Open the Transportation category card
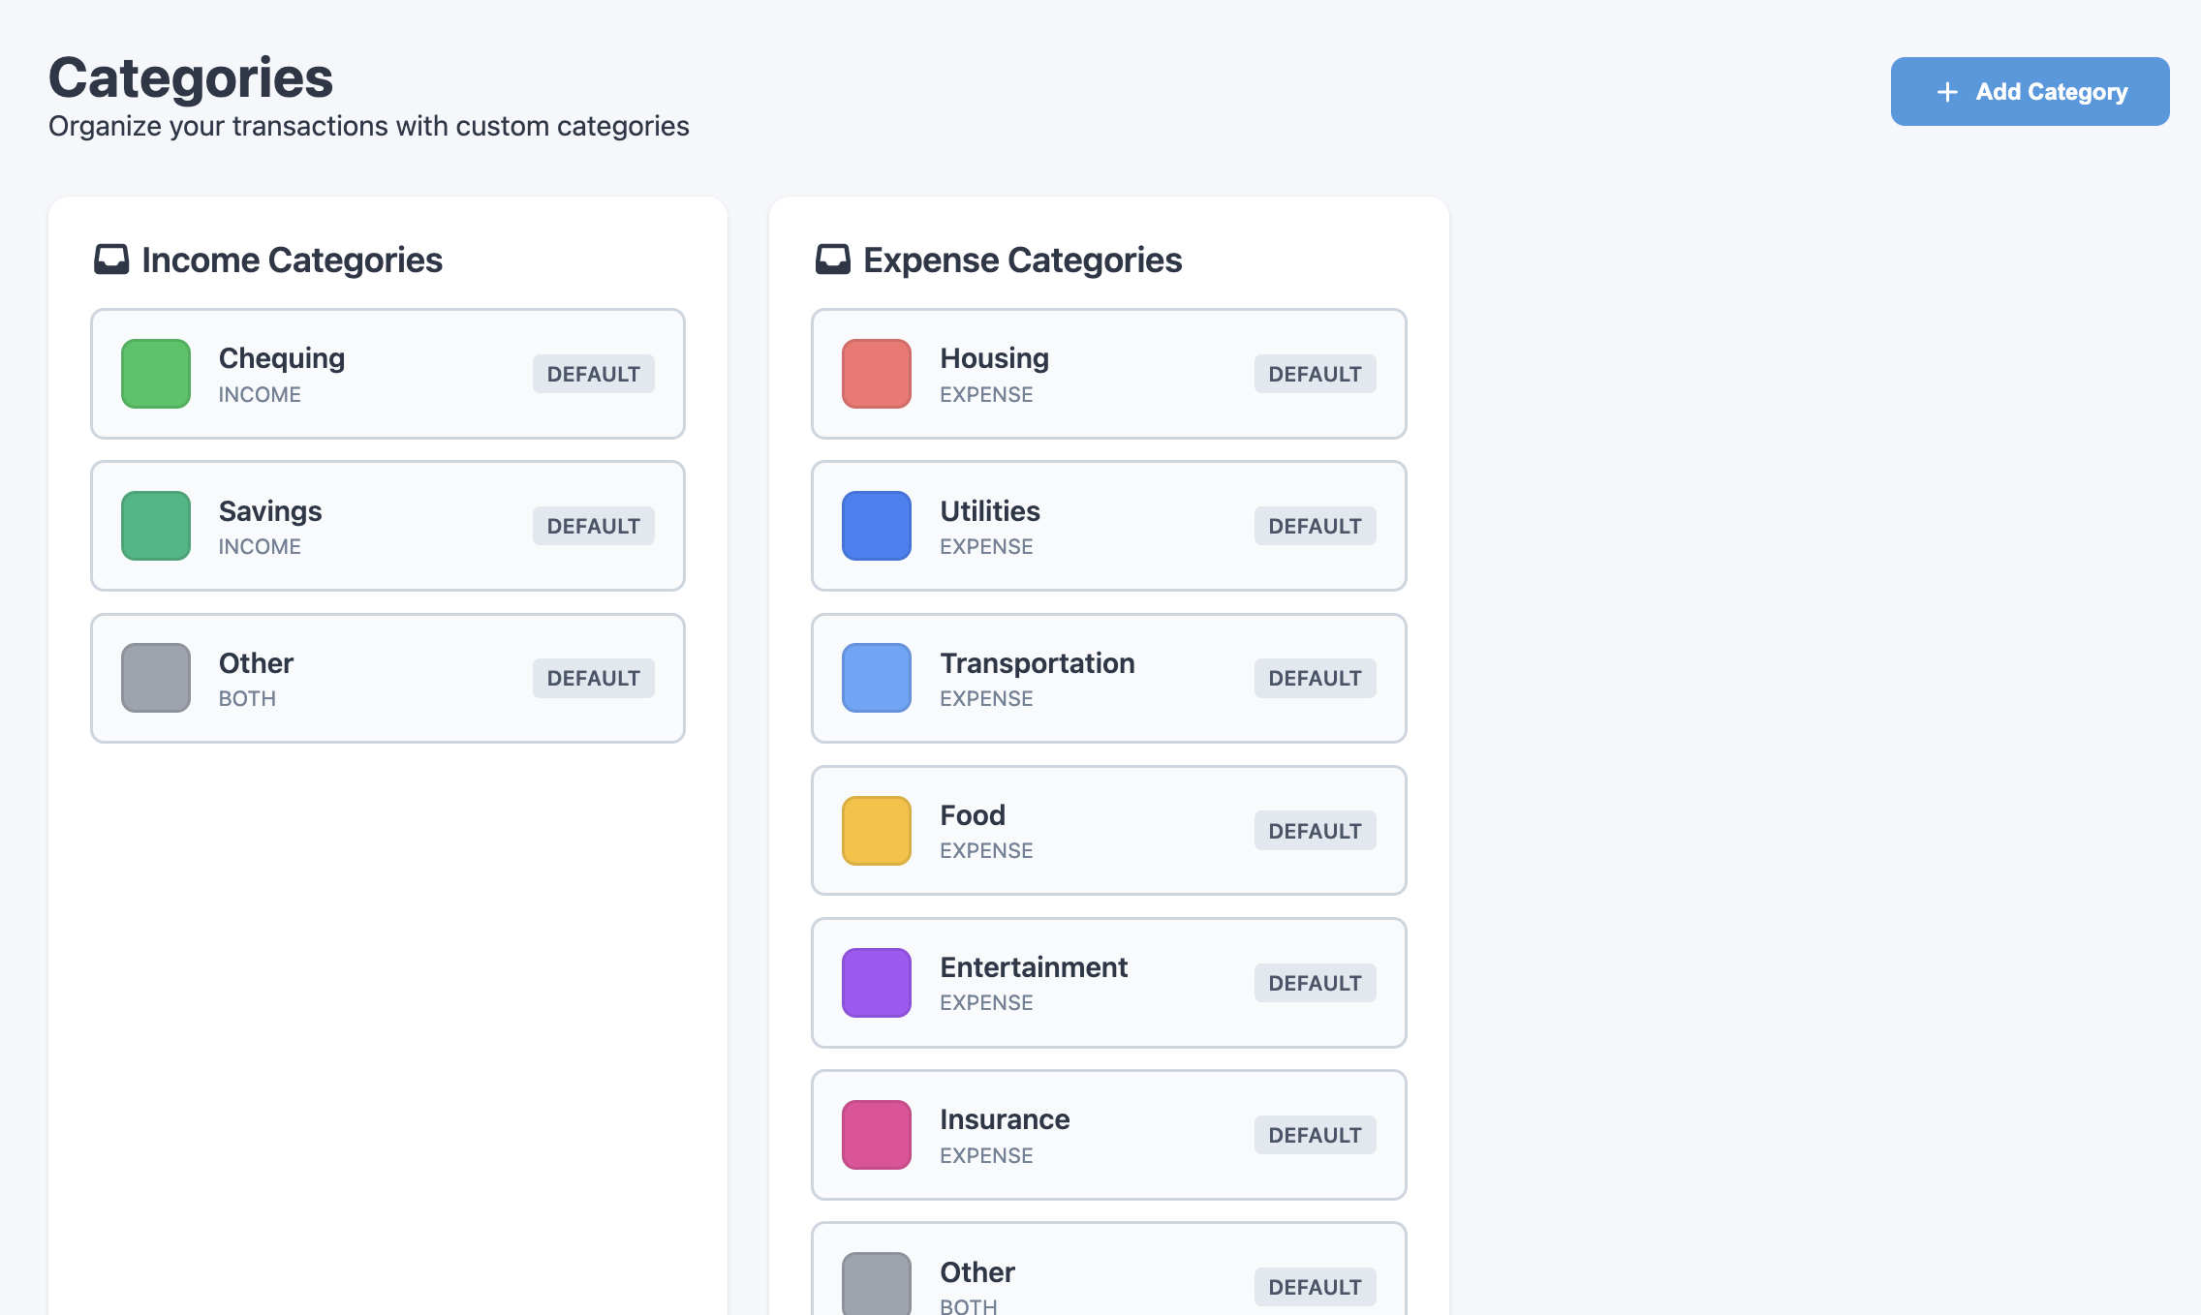 pos(1107,678)
